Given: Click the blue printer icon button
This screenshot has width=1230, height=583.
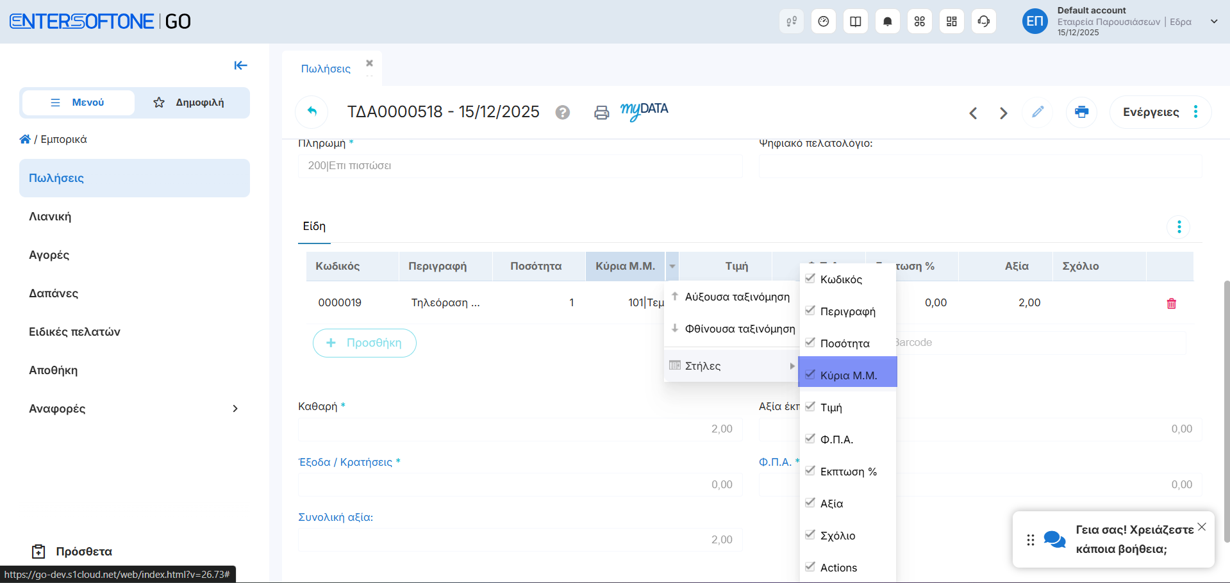Looking at the screenshot, I should point(1081,112).
